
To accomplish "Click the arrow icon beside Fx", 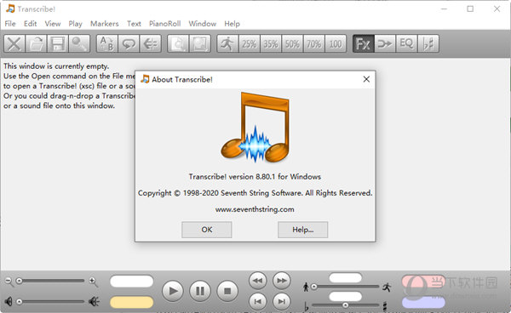I will tap(385, 43).
